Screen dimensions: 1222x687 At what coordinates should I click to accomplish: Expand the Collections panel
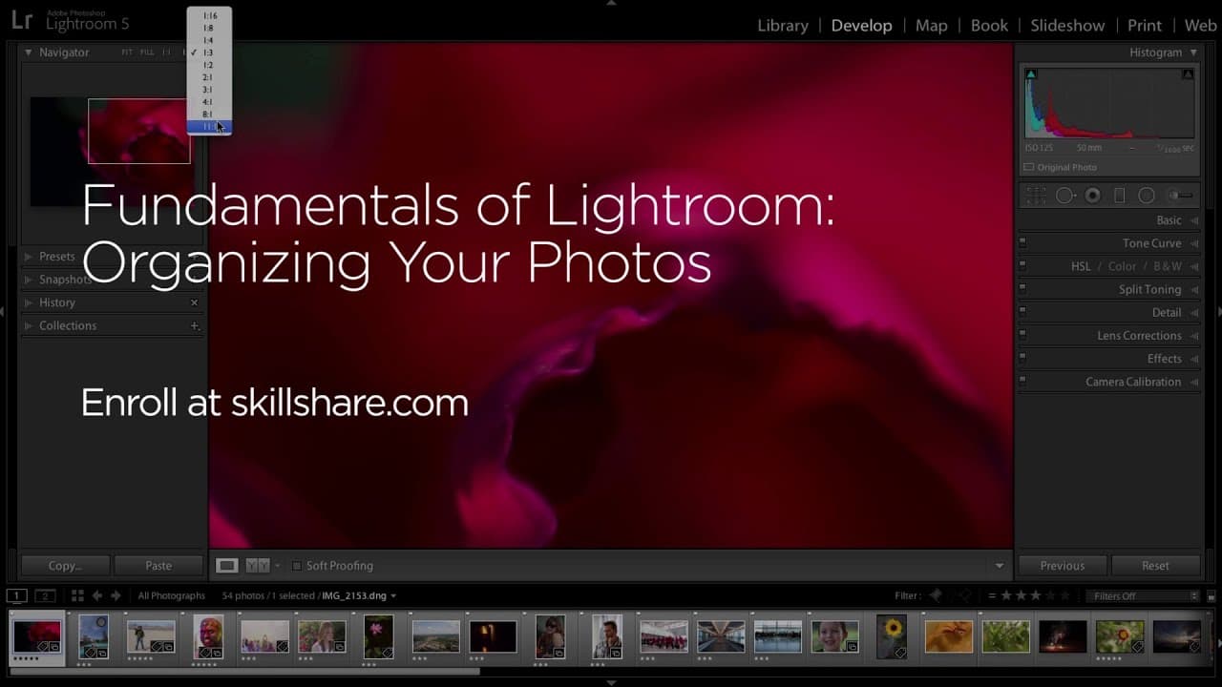point(29,325)
